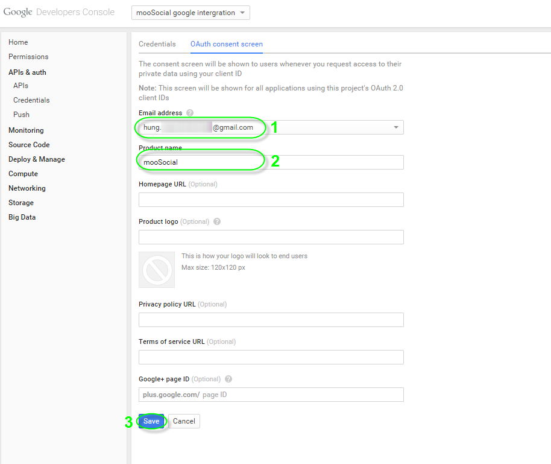Expand the Monitoring section
Screen dimensions: 551x464
[x=27, y=130]
